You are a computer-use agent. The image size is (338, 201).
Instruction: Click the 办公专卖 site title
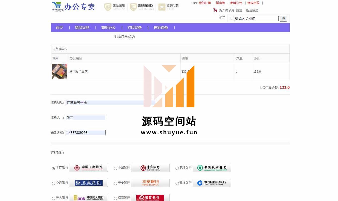[80, 7]
